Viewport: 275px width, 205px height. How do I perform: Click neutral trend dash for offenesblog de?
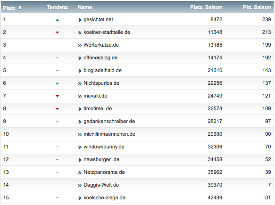57,57
